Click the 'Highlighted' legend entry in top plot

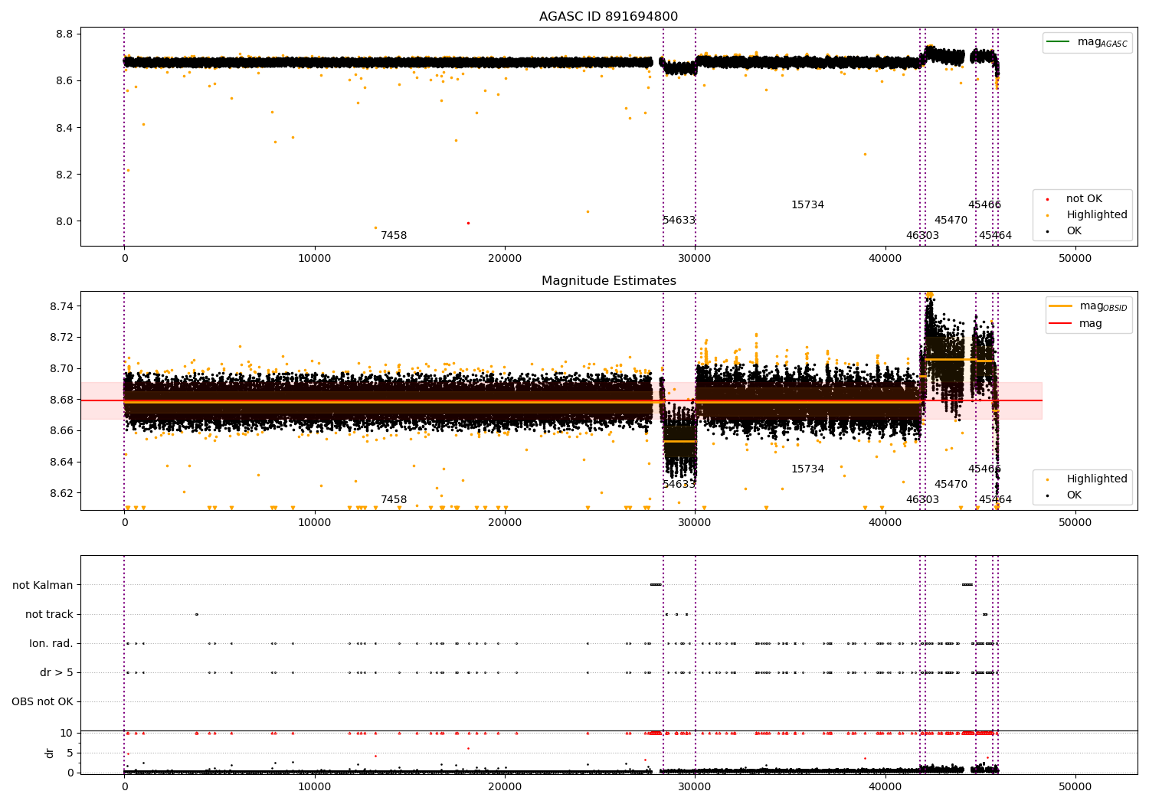(1088, 215)
